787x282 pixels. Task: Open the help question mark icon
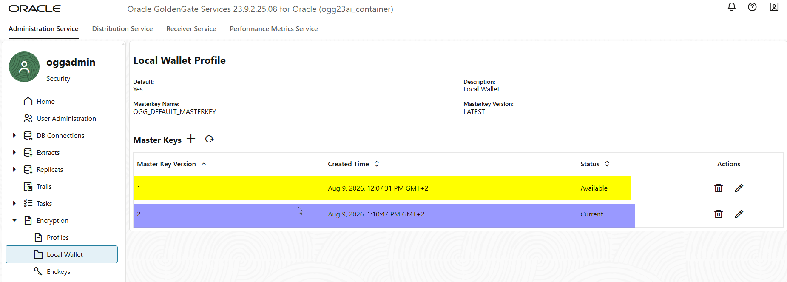pos(752,7)
